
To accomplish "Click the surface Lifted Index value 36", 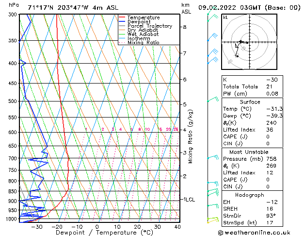I will 270,130.
